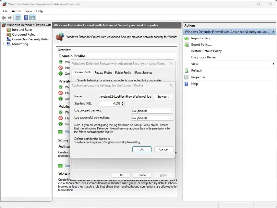Click the green check icon under Domain Profile heading
Image resolution: width=277 pixels, height=208 pixels.
click(61, 62)
